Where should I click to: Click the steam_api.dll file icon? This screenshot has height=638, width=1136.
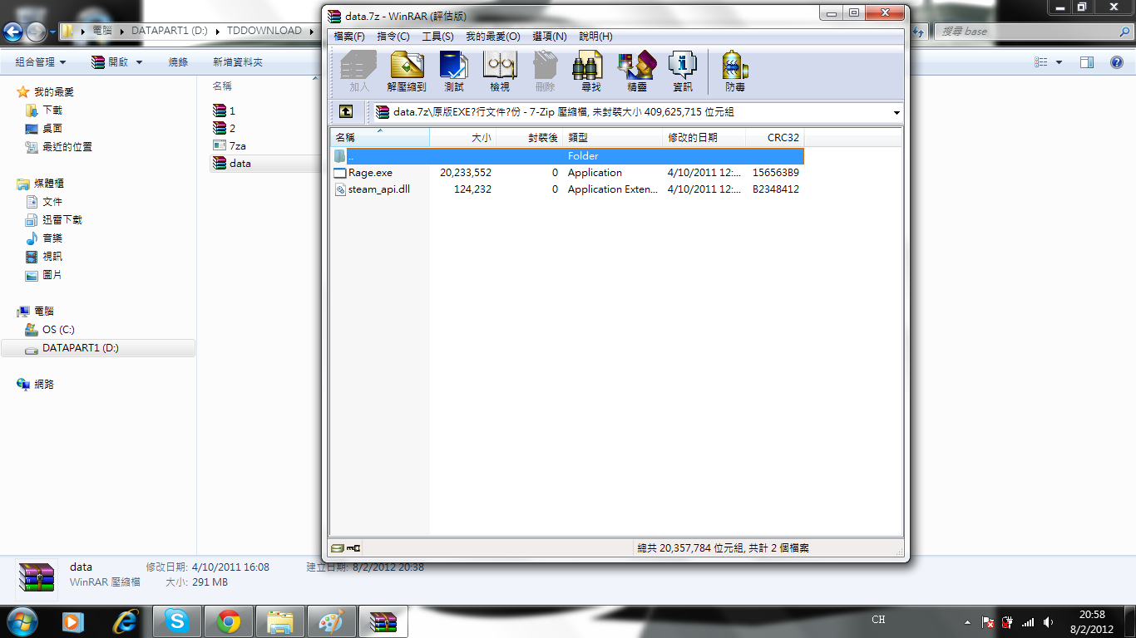pos(339,189)
